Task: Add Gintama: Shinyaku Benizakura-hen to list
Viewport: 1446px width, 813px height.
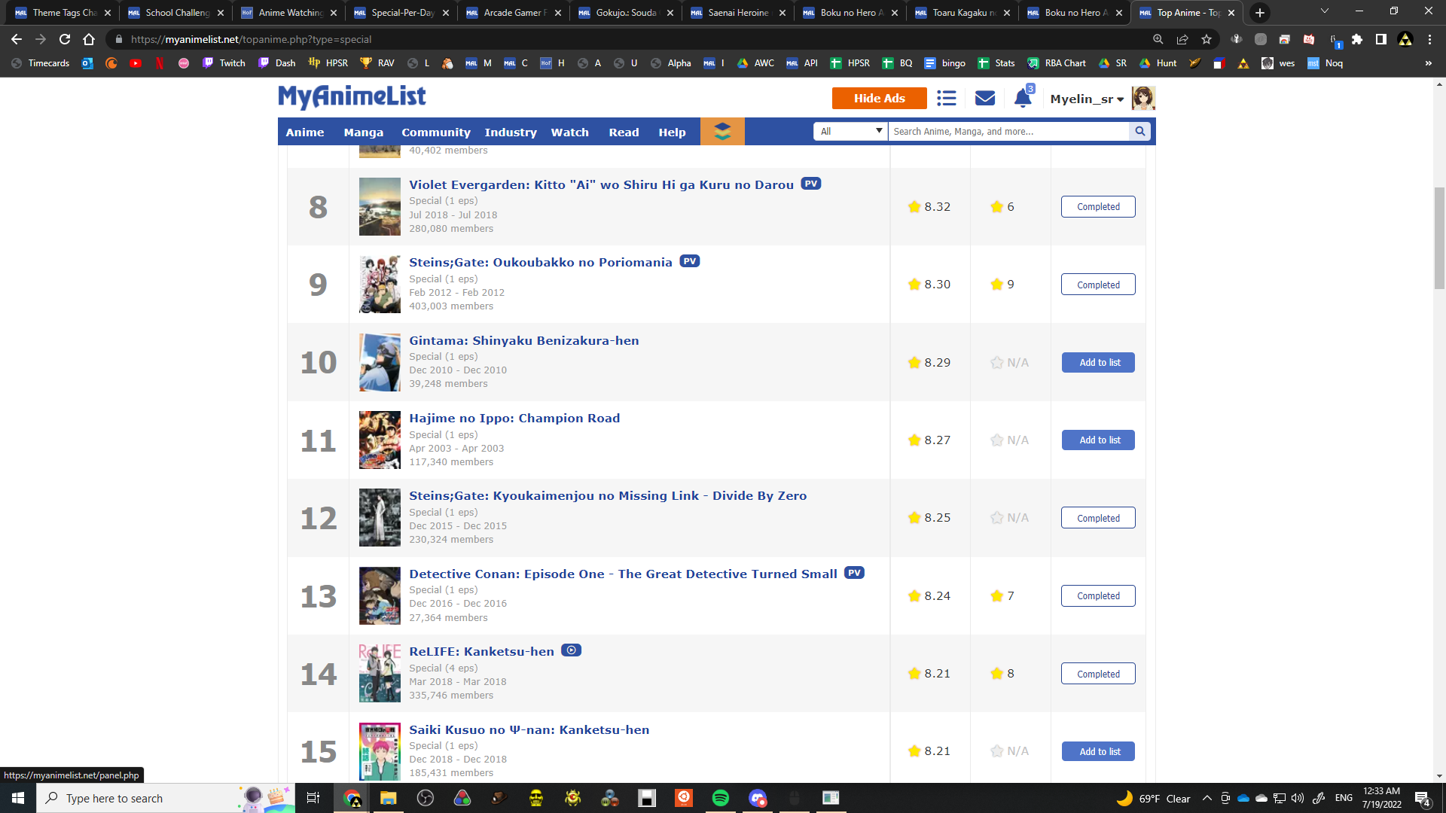Action: (1098, 363)
